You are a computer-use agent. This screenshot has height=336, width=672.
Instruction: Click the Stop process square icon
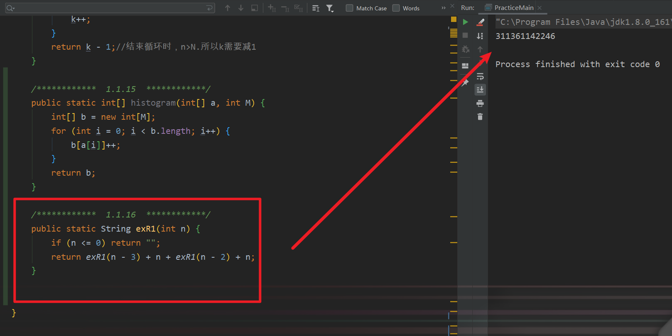(x=465, y=36)
